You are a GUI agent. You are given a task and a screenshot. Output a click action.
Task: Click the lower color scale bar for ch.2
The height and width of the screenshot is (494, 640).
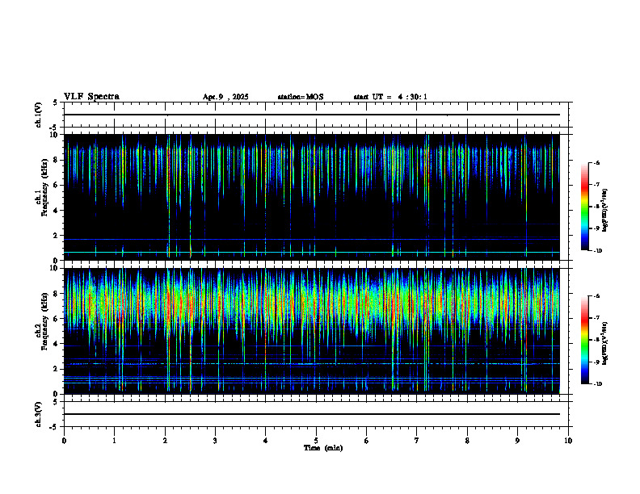coord(584,340)
